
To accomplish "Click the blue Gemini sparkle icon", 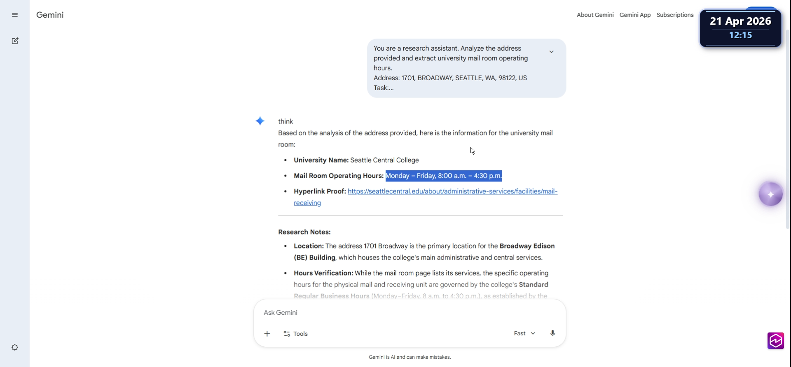I will coord(260,121).
